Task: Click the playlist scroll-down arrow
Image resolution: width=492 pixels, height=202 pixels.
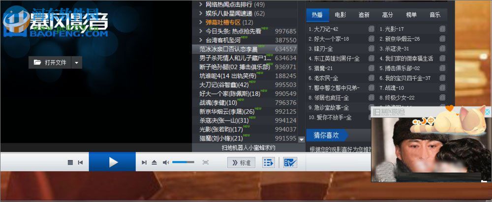Action: point(301,139)
